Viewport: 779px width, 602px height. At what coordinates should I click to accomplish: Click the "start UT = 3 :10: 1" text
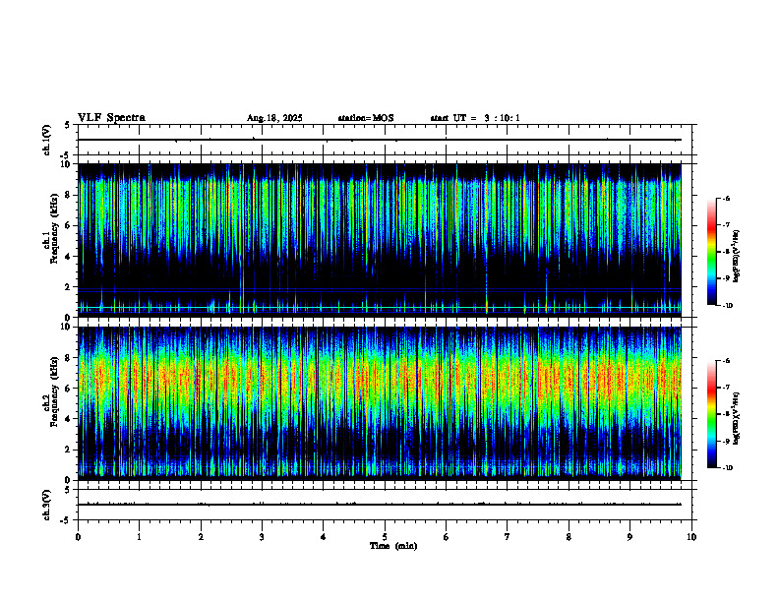(475, 118)
